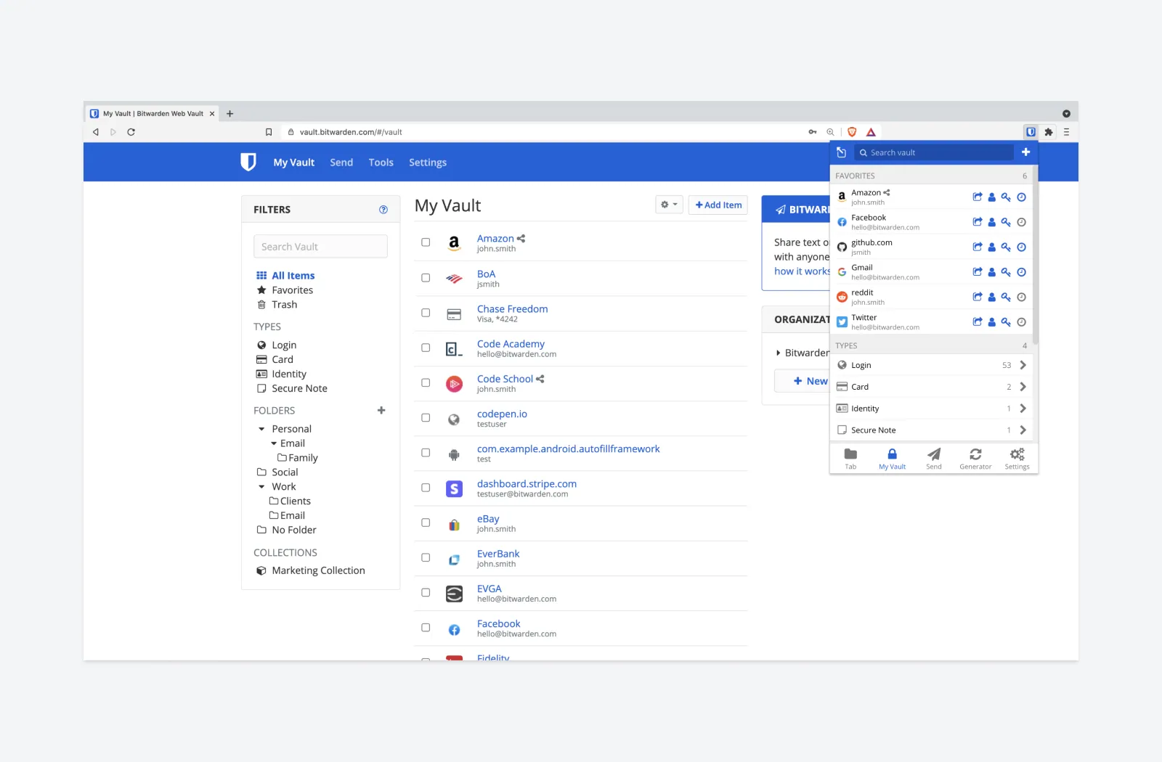Click the pop-out window icon in extension popup
This screenshot has width=1162, height=762.
tap(841, 152)
